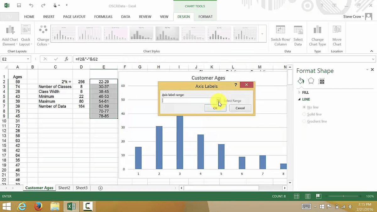The height and width of the screenshot is (212, 377).
Task: Open Size & Properties pane icon
Action: pos(321,81)
